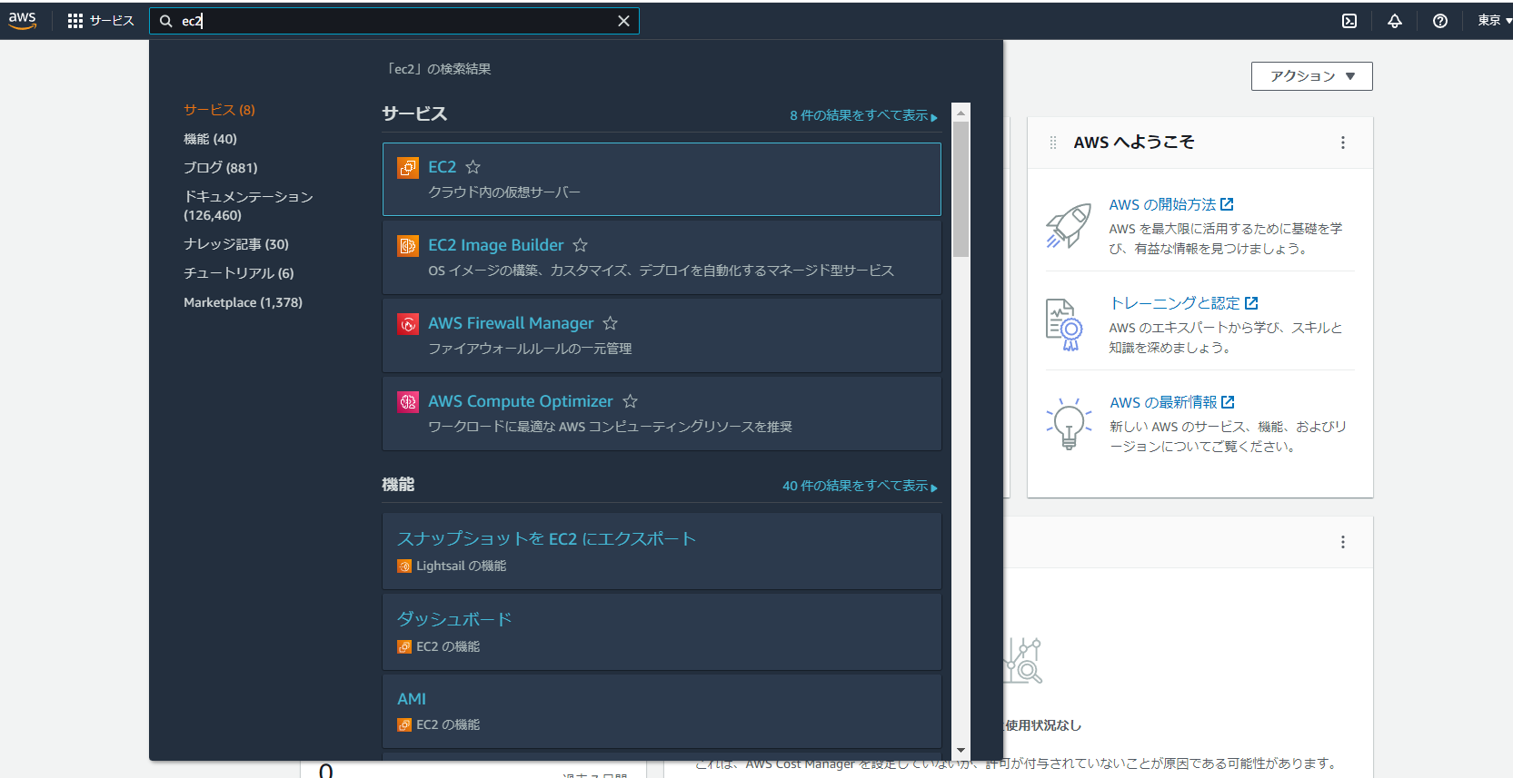The image size is (1513, 778).
Task: Filter results by 機能 (40)
Action: (210, 139)
